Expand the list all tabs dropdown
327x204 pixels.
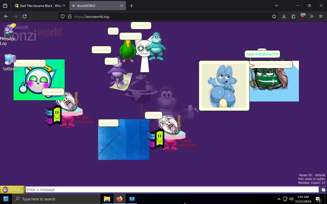[276, 6]
